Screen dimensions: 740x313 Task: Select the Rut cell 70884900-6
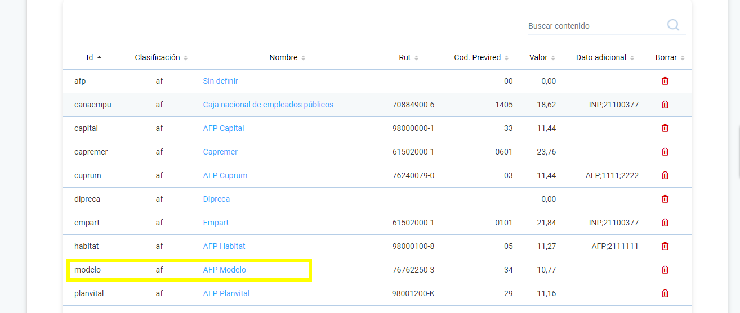[x=413, y=105]
